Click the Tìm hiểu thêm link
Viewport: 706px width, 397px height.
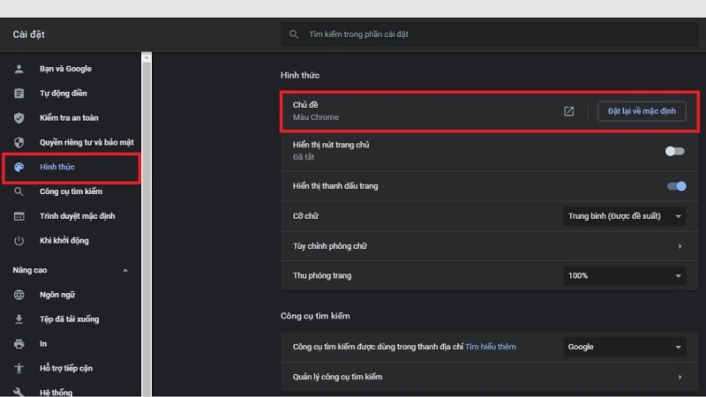pos(491,348)
